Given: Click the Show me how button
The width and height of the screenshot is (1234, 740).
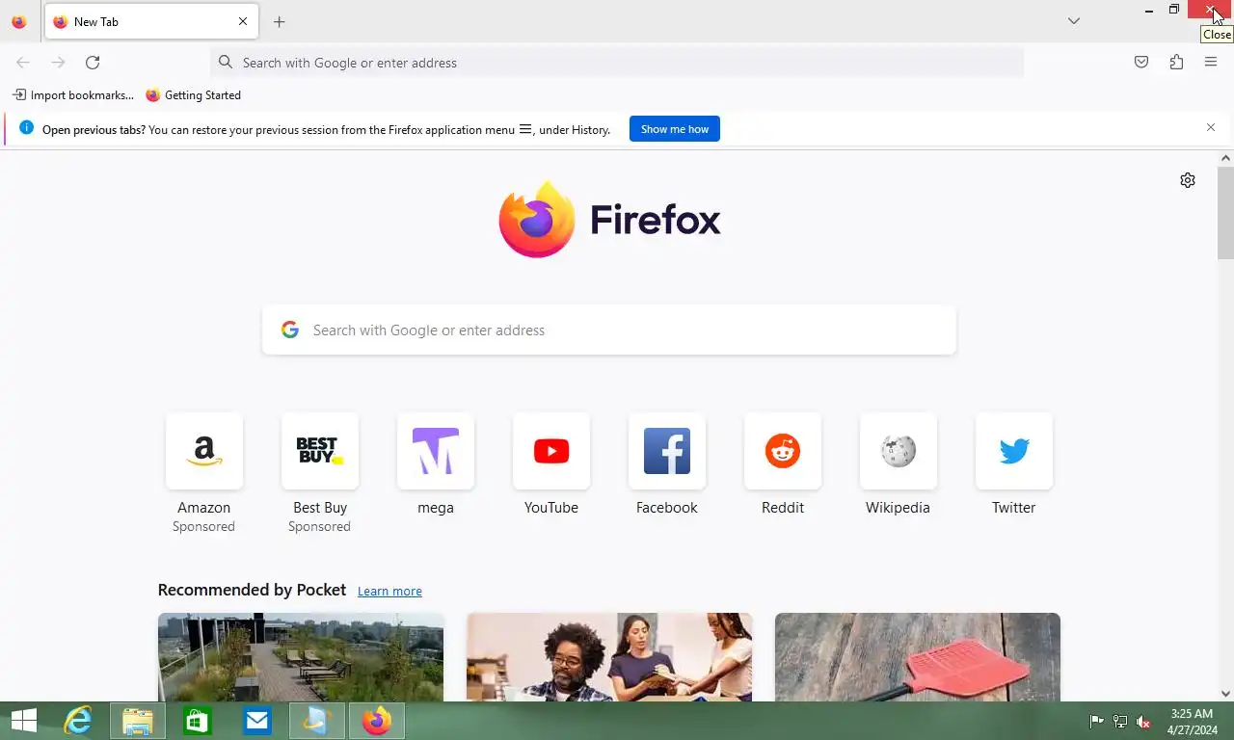Looking at the screenshot, I should 675,129.
